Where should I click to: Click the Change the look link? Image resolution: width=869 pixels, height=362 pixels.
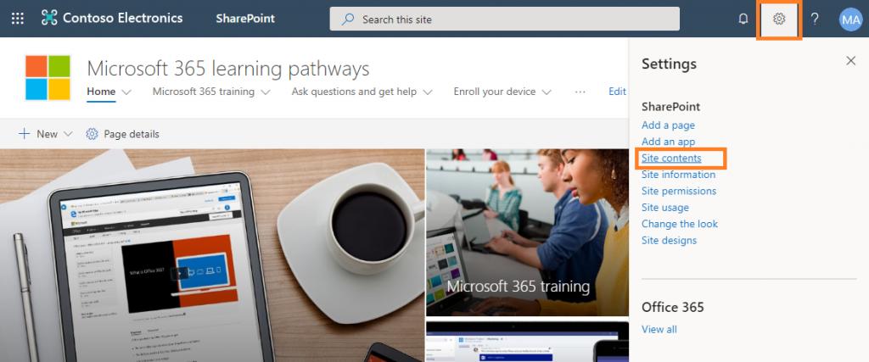[680, 224]
